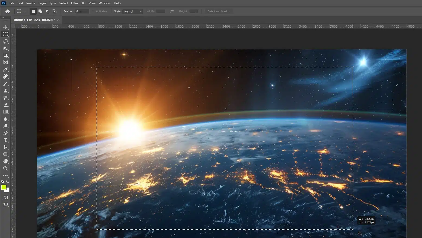Select the Horizontal Type tool
The height and width of the screenshot is (238, 422).
(5, 140)
